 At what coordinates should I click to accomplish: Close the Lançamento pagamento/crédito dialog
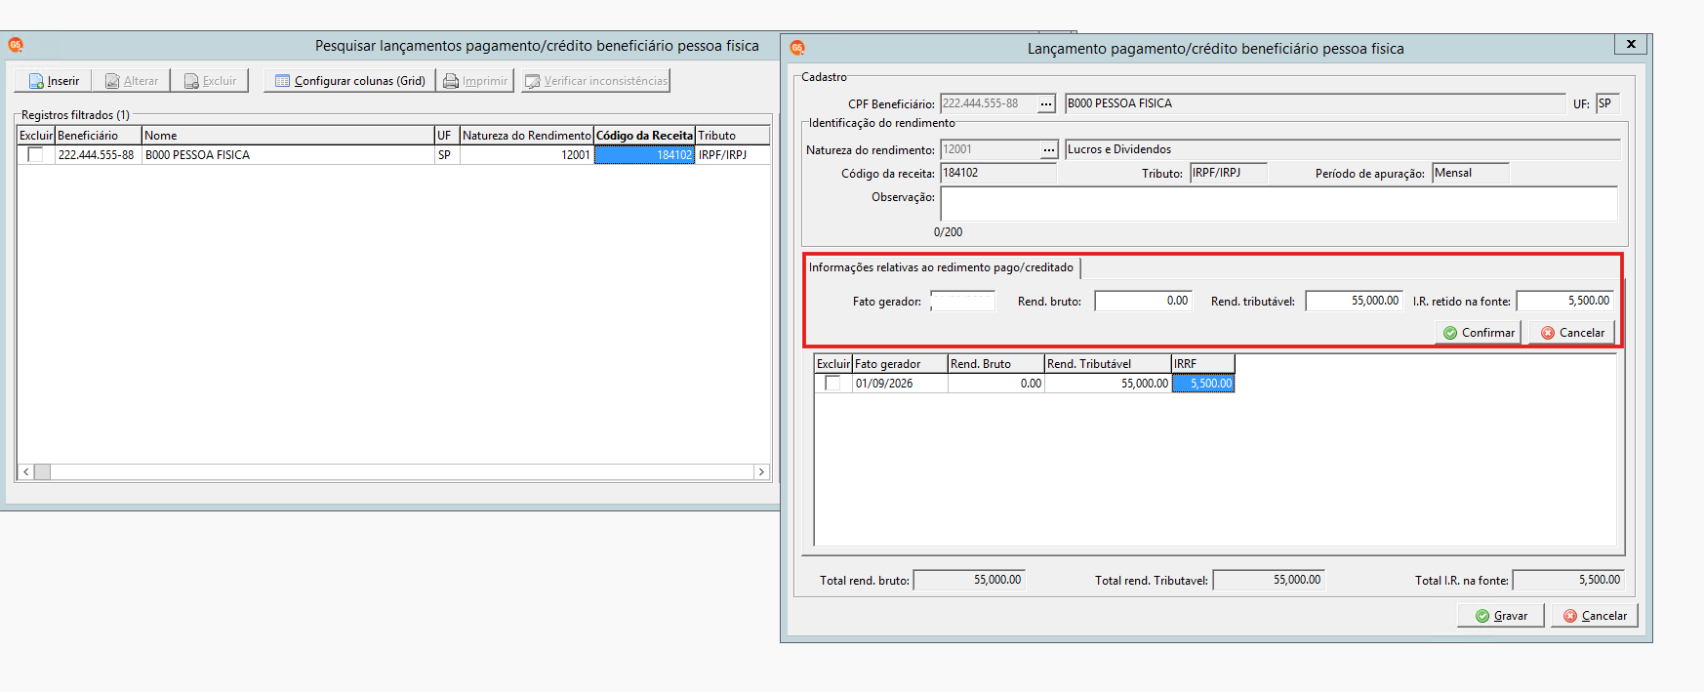1631,44
